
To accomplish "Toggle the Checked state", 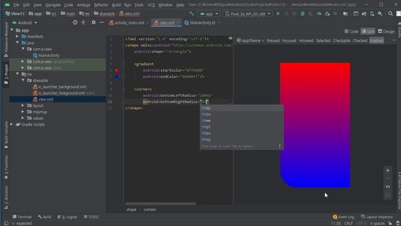I will (360, 40).
